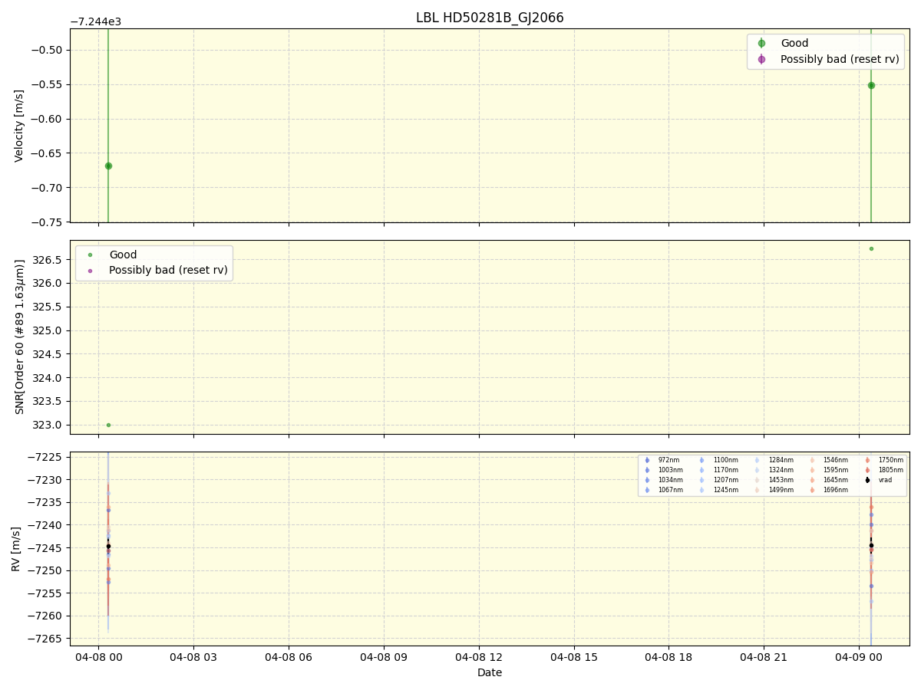921x690 pixels.
Task: Click the 1100nm legend marker
Action: [x=701, y=460]
